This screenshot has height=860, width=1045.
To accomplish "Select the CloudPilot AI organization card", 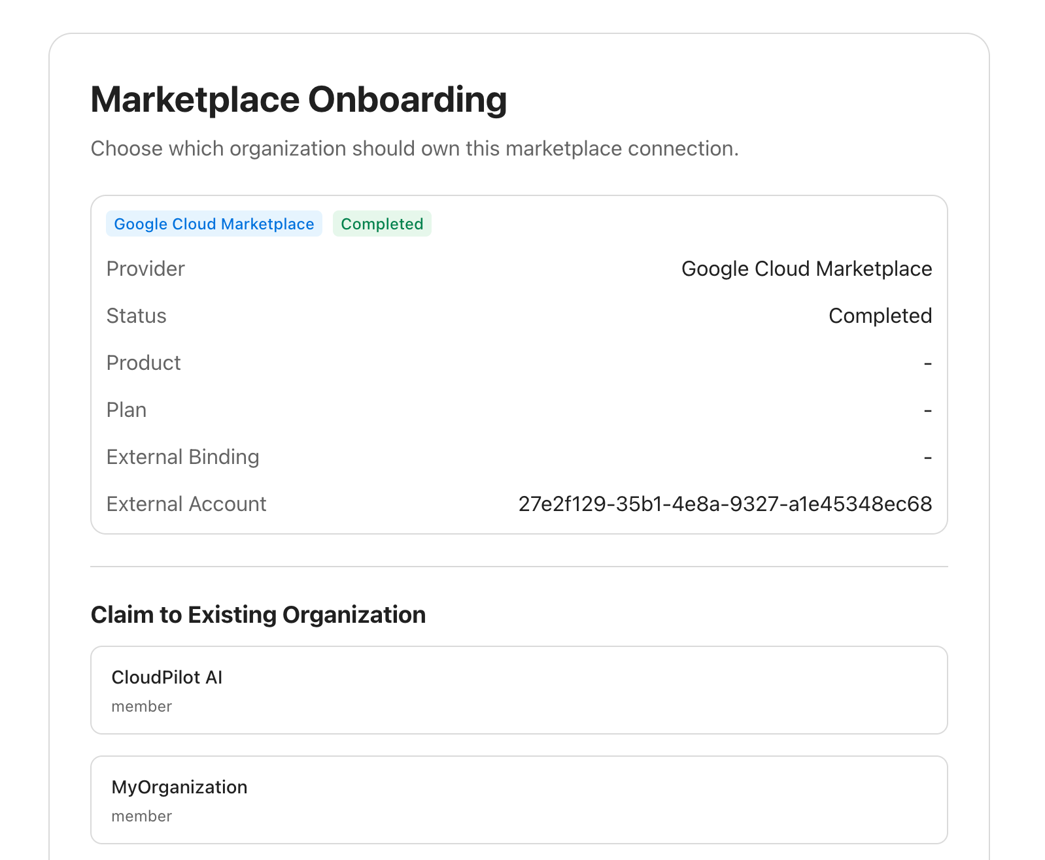I will (519, 690).
